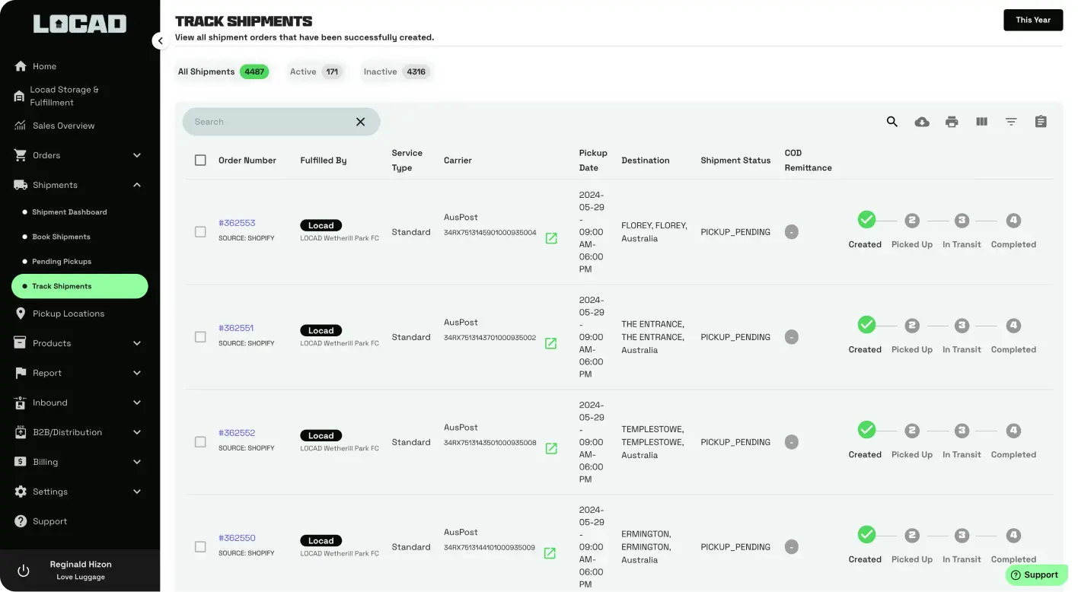This screenshot has width=1078, height=592.
Task: Click TEMPLESTOWE destination cell
Action: click(652, 442)
